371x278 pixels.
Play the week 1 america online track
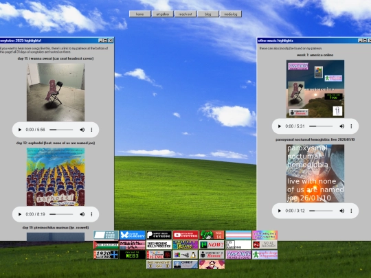(280, 126)
